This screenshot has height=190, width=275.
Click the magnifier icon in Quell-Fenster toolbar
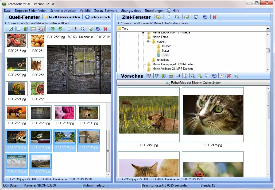tap(83, 29)
